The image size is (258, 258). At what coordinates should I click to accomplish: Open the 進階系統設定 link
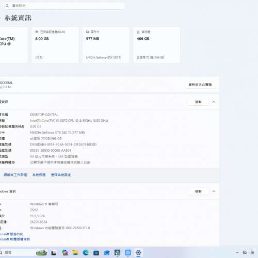point(61,175)
